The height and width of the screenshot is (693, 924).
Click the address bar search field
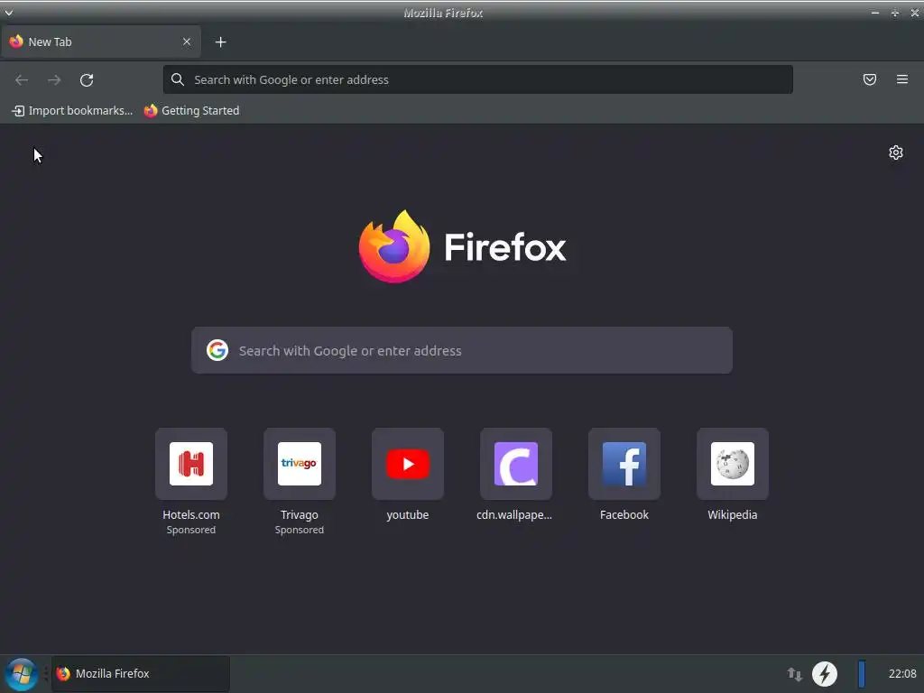(x=478, y=79)
